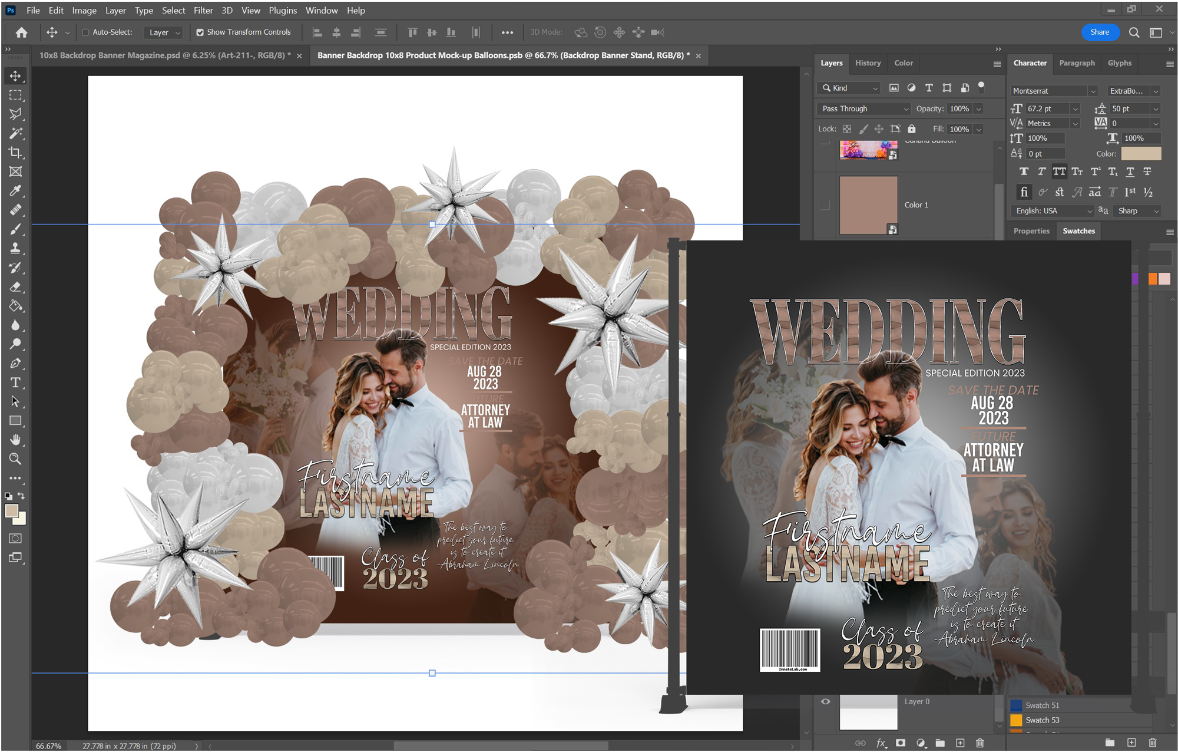Screen dimensions: 1178x752
Task: Switch to the Paragraph panel tab
Action: click(1077, 63)
